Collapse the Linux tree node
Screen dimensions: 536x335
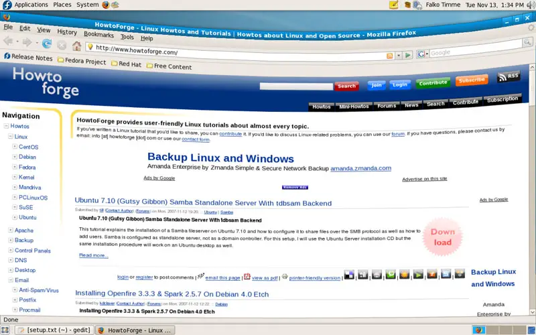pyautogui.click(x=11, y=136)
